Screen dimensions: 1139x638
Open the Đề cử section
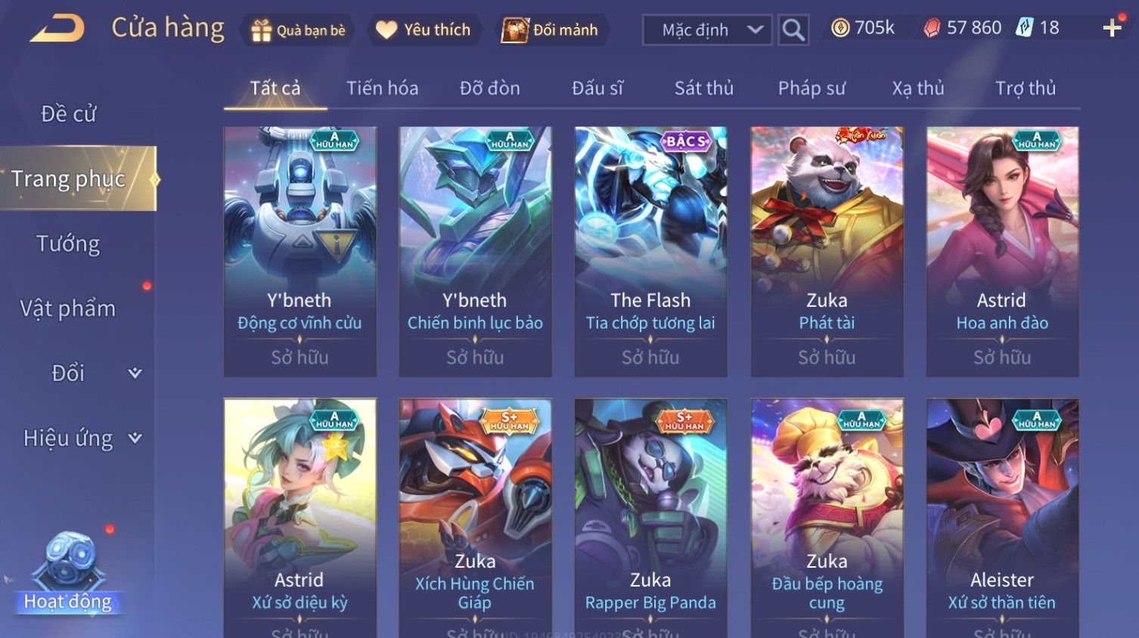[69, 113]
